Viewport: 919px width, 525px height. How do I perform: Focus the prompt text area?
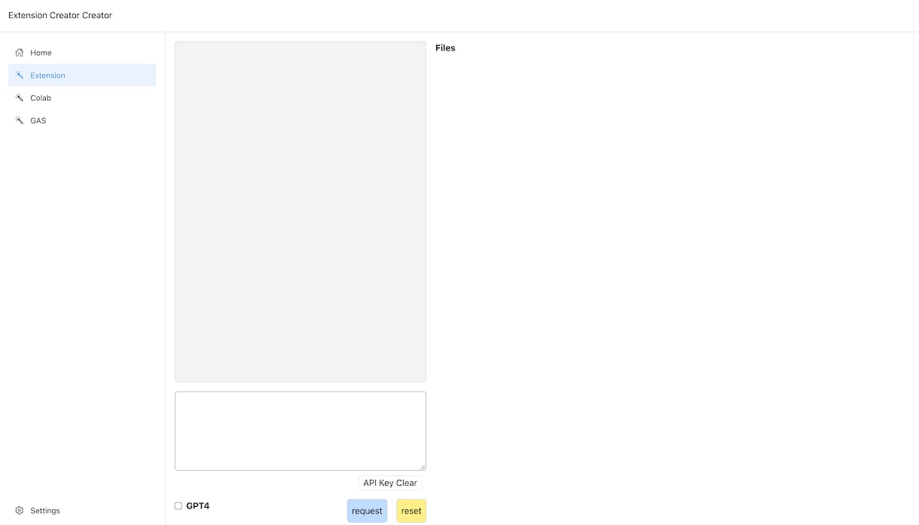[x=301, y=431]
